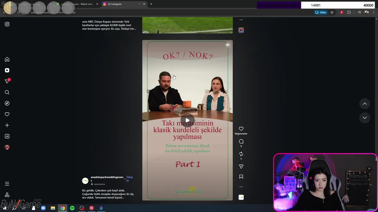Open the More hamburger menu
Viewport: 378px width, 212px height.
pos(7,184)
